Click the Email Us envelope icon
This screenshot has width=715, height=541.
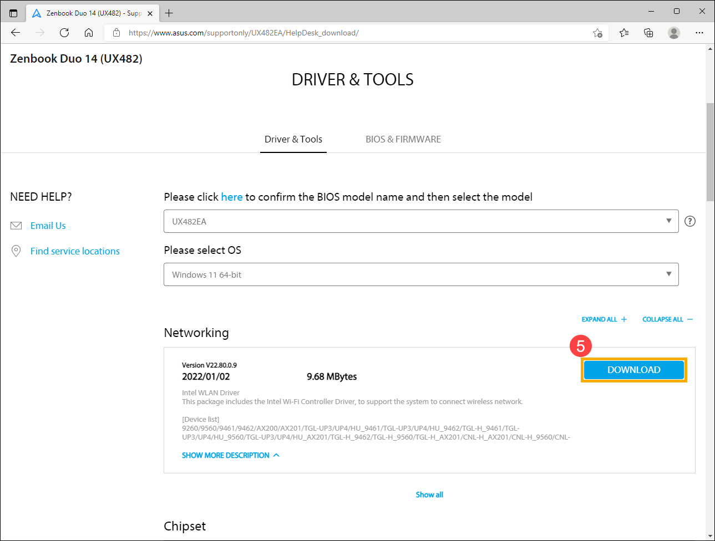(x=16, y=226)
